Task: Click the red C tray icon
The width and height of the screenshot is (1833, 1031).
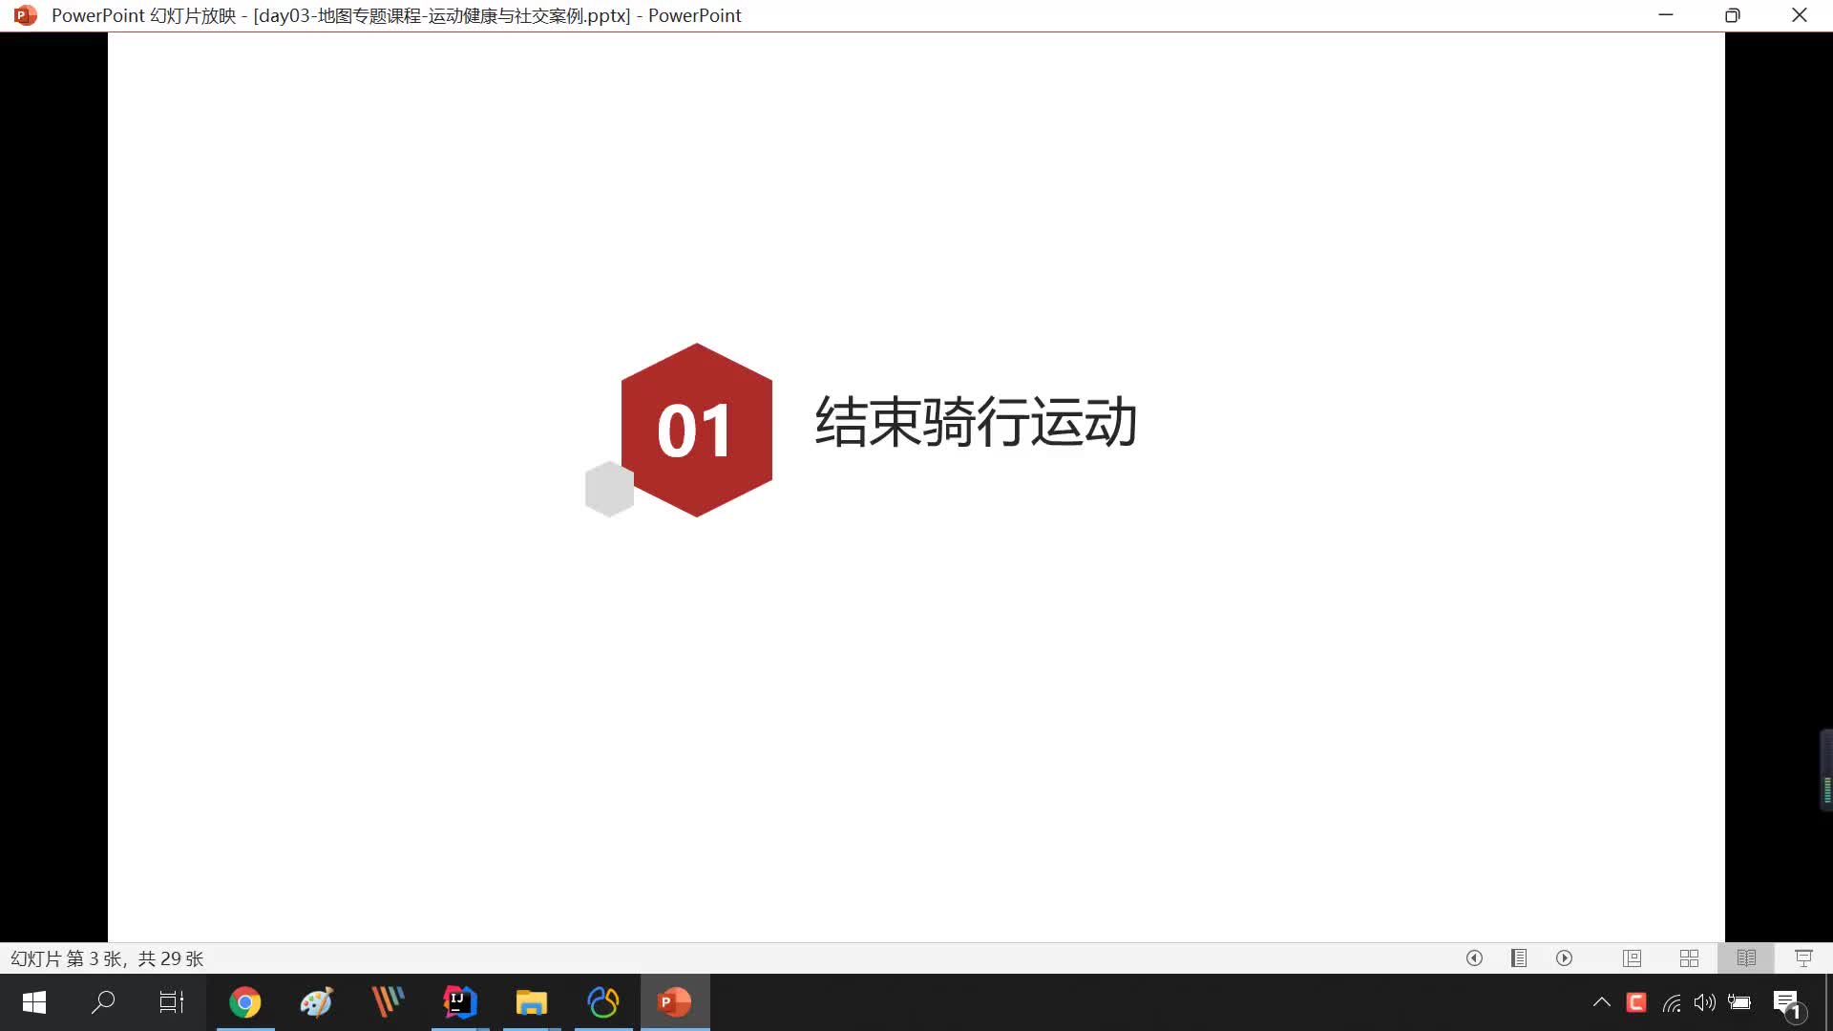Action: [1636, 1002]
